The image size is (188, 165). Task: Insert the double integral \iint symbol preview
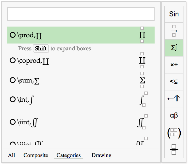click(x=141, y=122)
